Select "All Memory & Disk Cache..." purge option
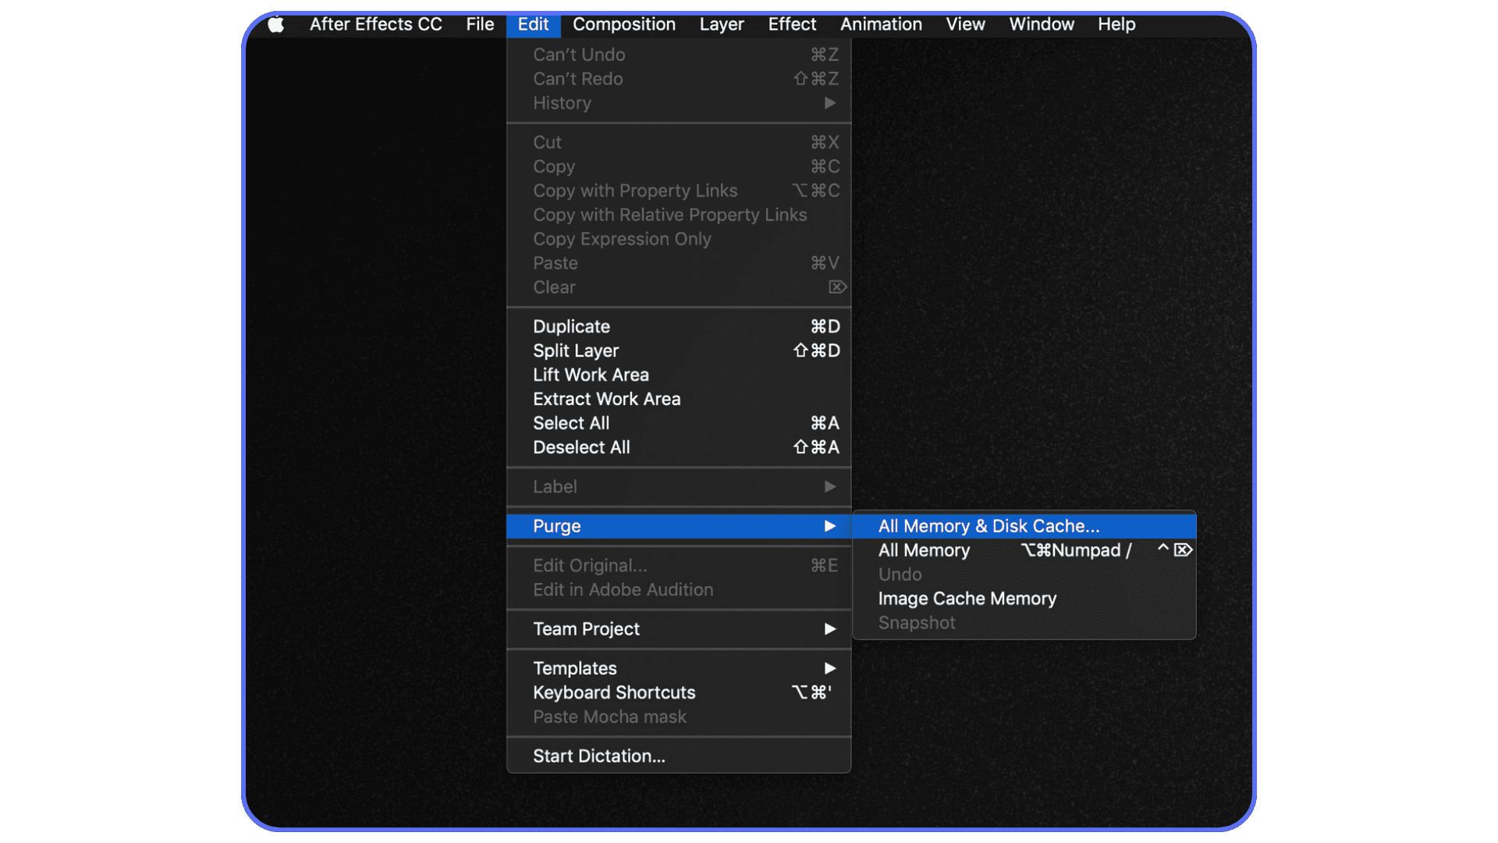The image size is (1498, 843). click(988, 525)
